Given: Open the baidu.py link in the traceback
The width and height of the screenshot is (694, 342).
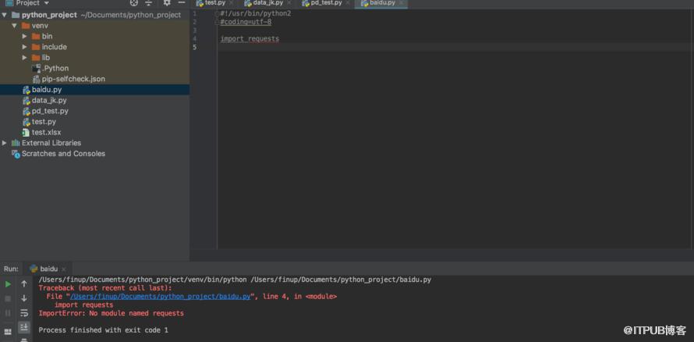Looking at the screenshot, I should point(161,297).
